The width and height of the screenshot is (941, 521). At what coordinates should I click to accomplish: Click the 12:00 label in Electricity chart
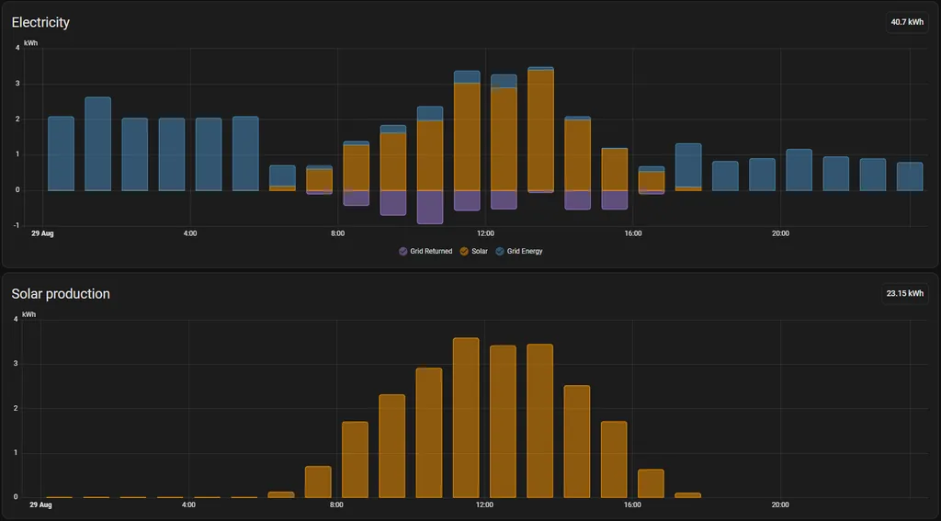tap(485, 233)
